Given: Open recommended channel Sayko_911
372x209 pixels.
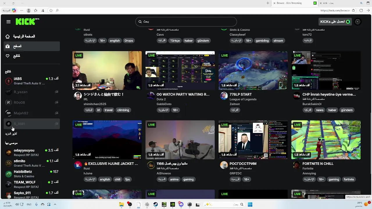Looking at the screenshot, I should pos(32,195).
